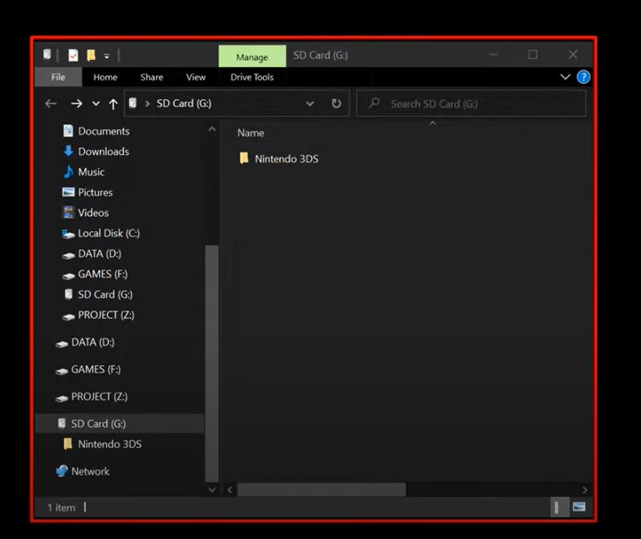Image resolution: width=641 pixels, height=539 pixels.
Task: Go up one folder level
Action: point(113,104)
